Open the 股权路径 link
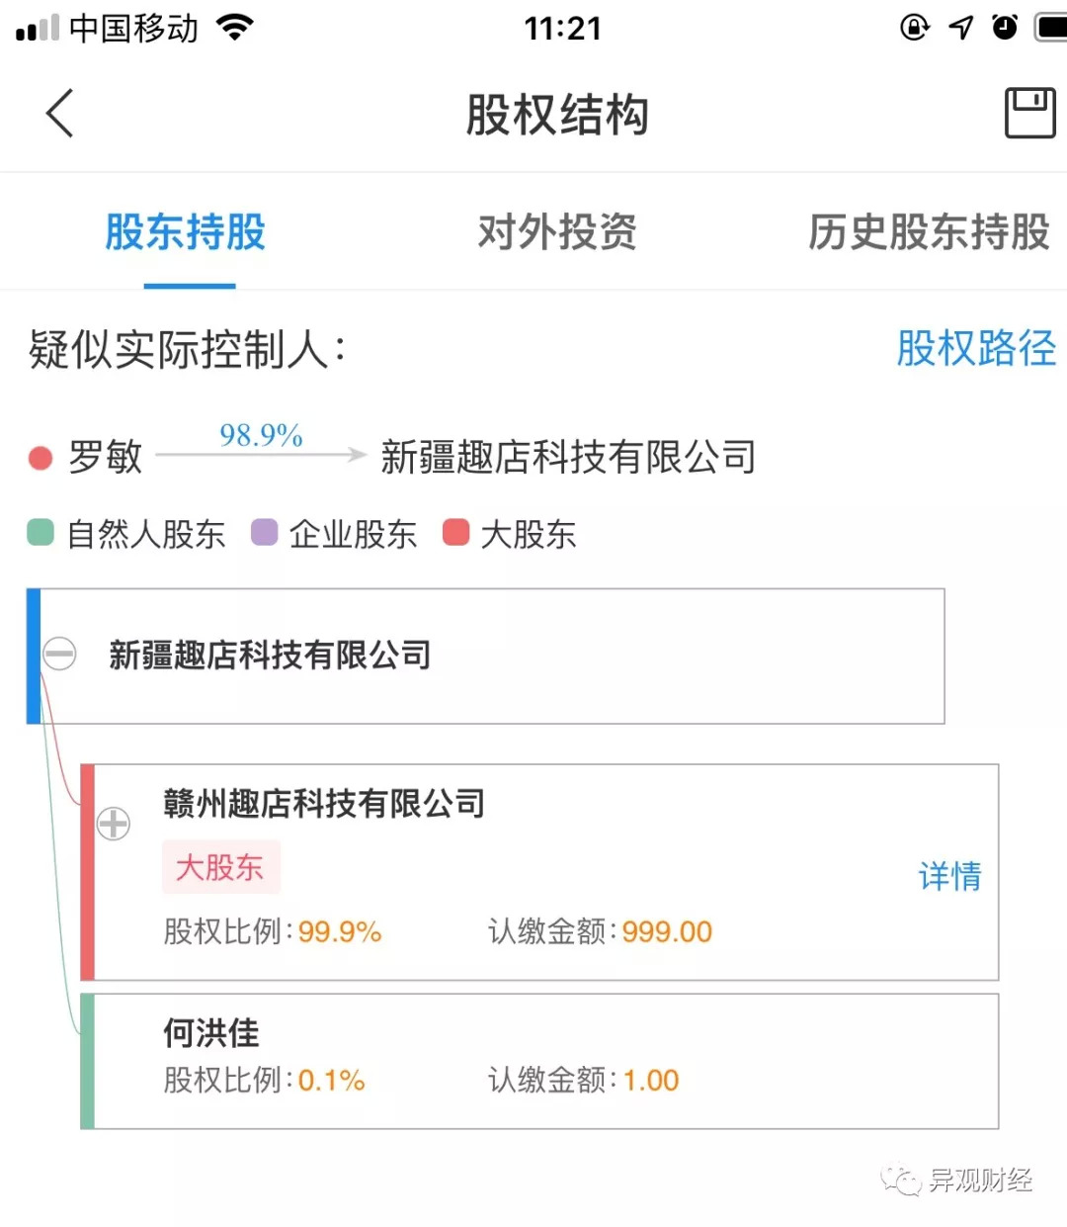1067x1227 pixels. pyautogui.click(x=975, y=348)
